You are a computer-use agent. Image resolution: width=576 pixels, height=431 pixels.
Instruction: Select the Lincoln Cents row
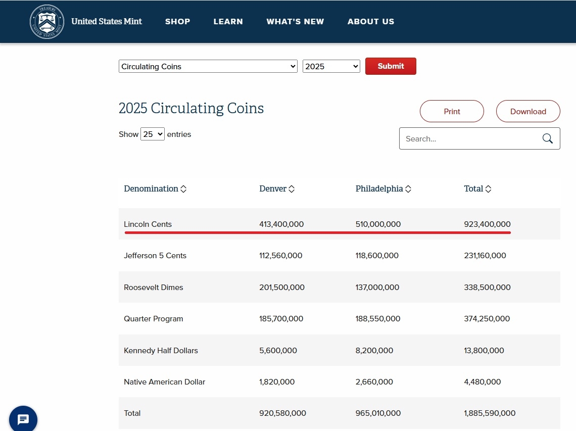(x=148, y=224)
